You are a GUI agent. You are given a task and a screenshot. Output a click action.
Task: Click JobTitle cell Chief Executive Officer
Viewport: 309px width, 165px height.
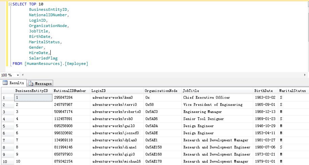pyautogui.click(x=217, y=98)
